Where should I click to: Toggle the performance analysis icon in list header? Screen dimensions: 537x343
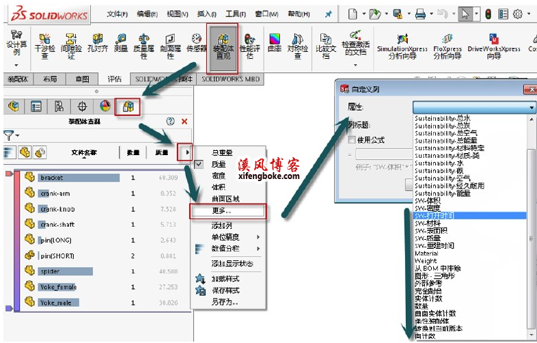[40, 152]
